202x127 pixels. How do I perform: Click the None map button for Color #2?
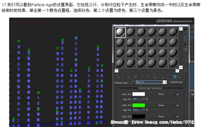[x=161, y=105]
